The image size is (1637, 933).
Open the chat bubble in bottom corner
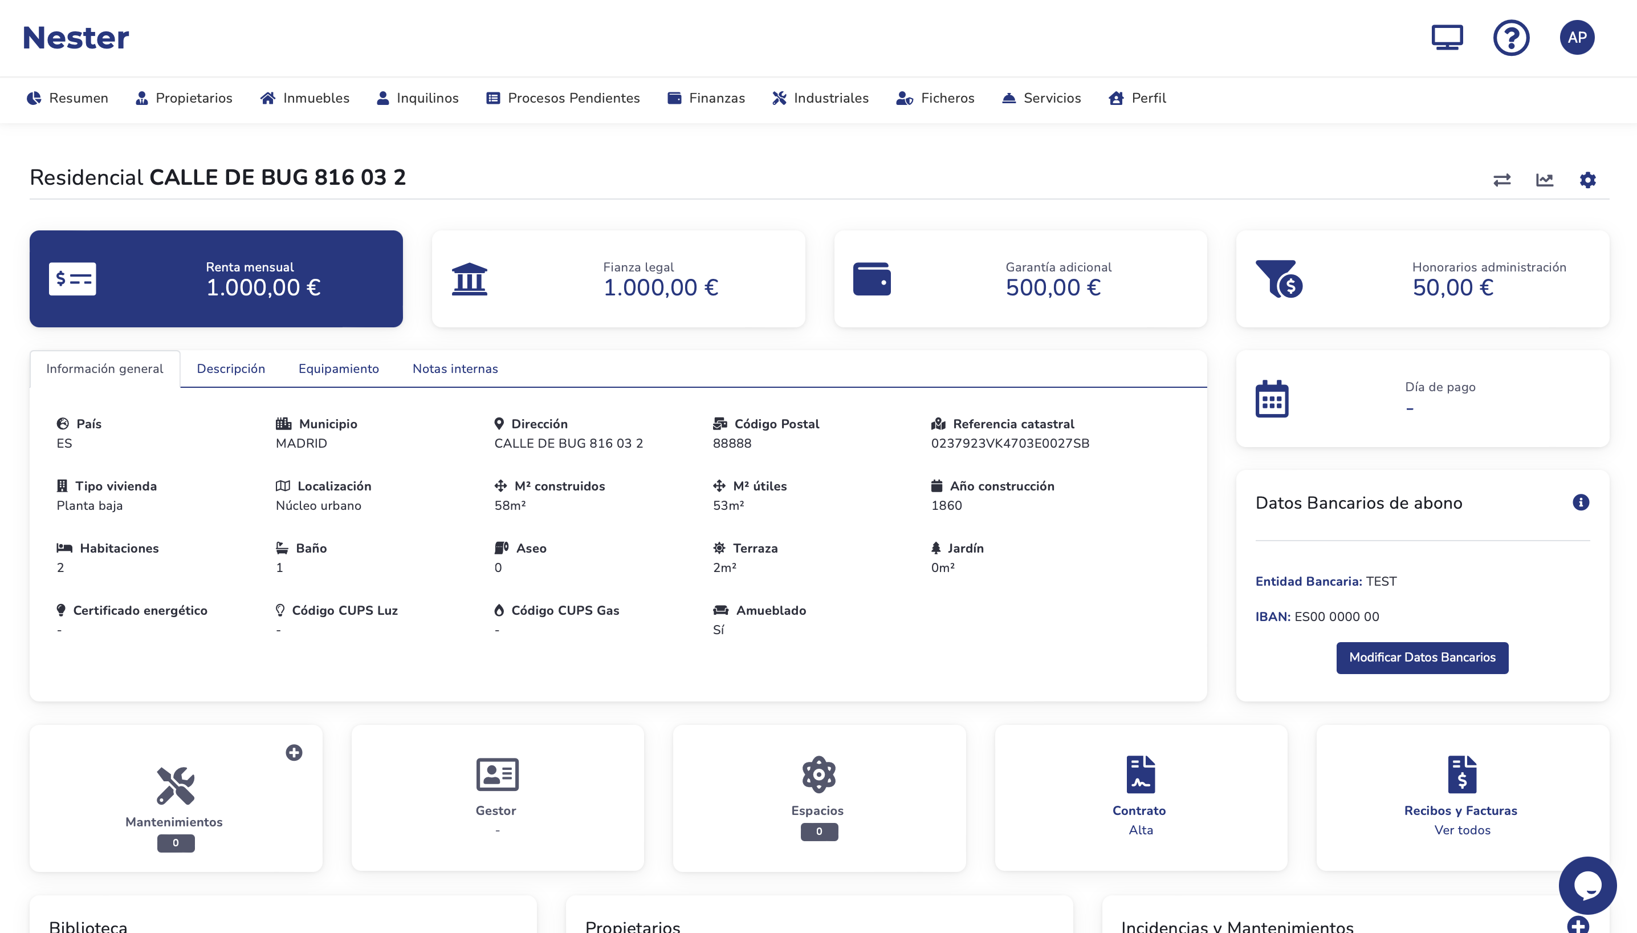(x=1587, y=885)
